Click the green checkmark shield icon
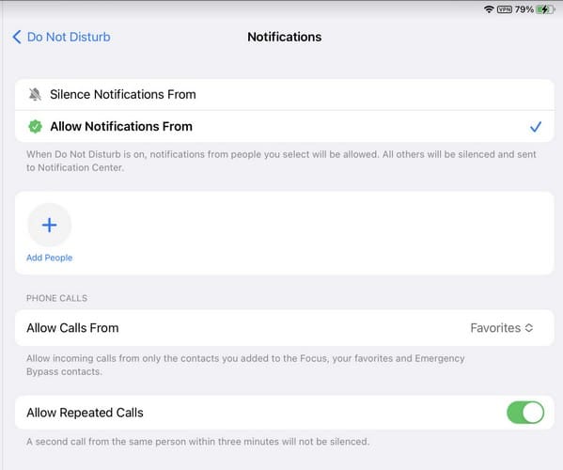 tap(35, 126)
